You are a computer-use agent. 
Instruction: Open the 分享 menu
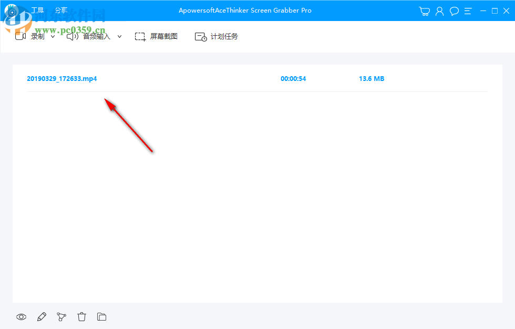click(61, 9)
